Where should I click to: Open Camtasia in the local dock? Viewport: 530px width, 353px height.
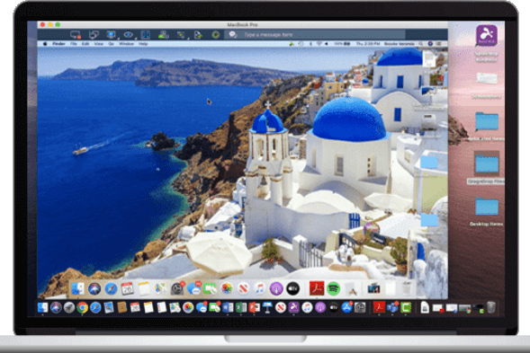click(406, 307)
